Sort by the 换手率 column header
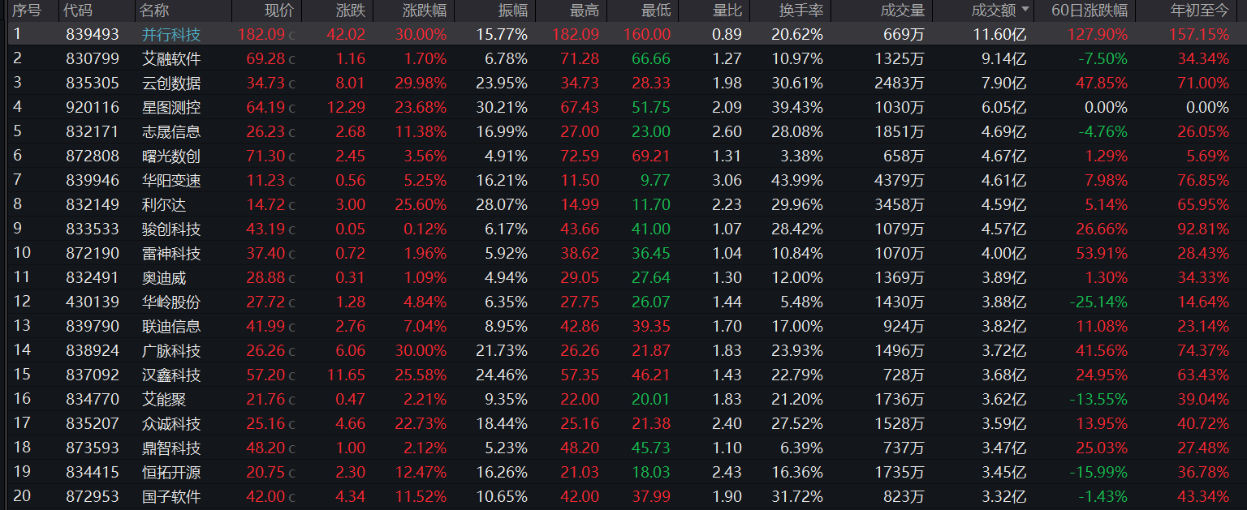This screenshot has height=510, width=1247. pyautogui.click(x=800, y=11)
